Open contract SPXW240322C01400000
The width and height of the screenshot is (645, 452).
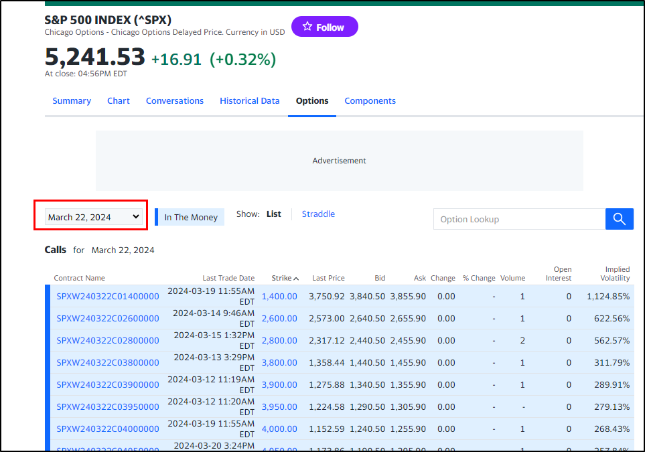108,296
